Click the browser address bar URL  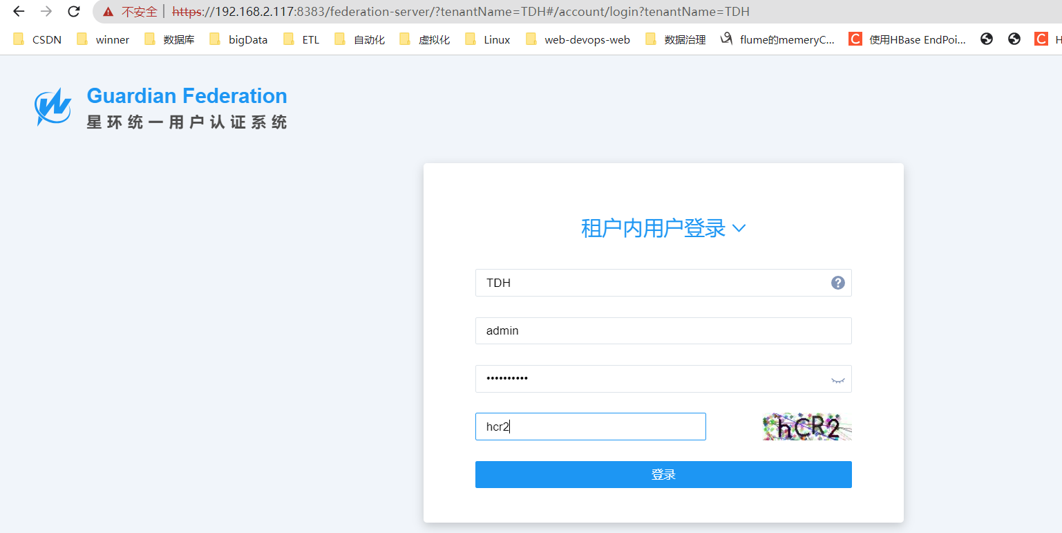(x=461, y=12)
